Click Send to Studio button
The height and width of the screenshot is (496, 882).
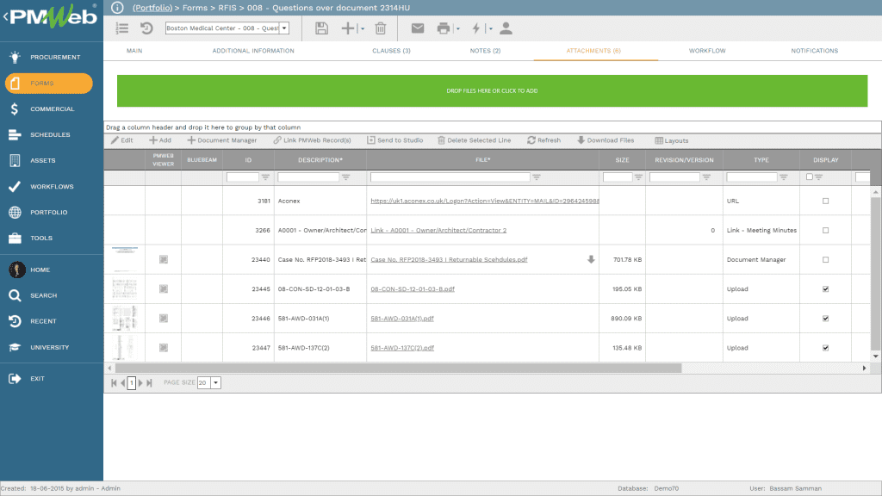tap(394, 140)
